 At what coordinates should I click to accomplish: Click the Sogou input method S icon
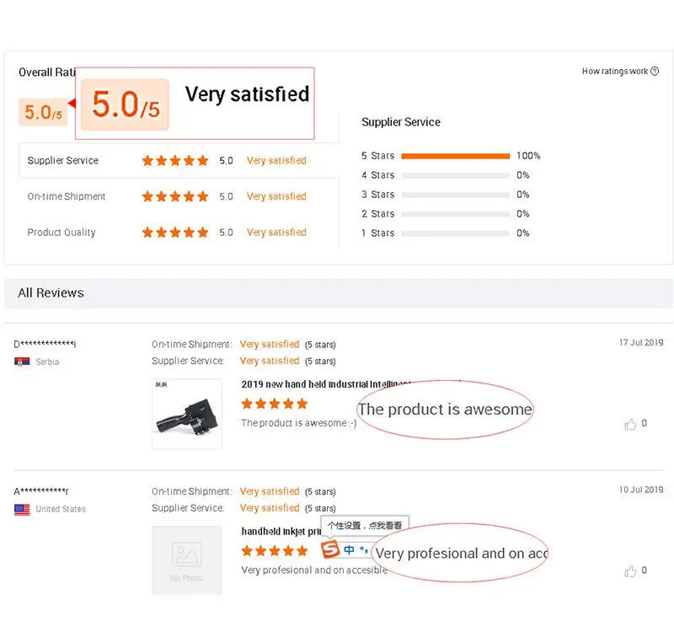(330, 550)
